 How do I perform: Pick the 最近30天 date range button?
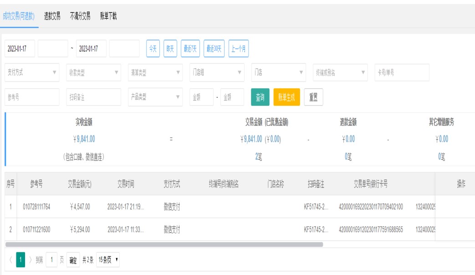click(214, 49)
